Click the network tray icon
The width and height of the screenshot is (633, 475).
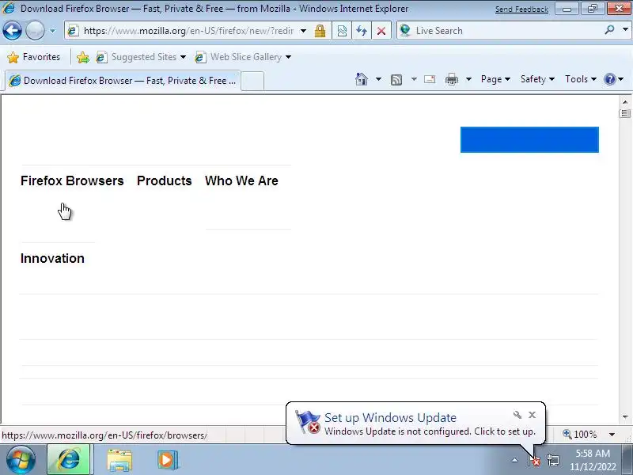pos(553,460)
